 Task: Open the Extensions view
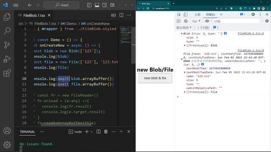click(x=7, y=73)
